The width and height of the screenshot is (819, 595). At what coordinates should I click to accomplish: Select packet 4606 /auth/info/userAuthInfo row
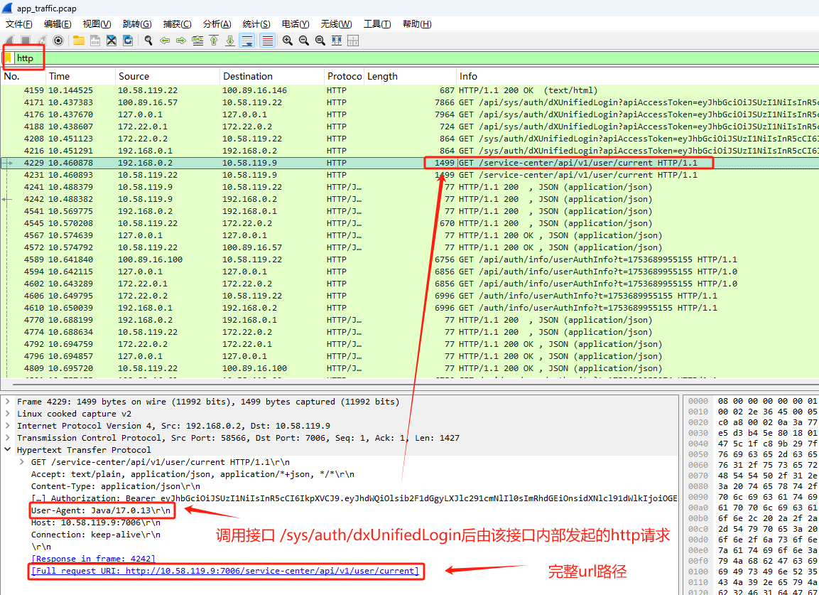(409, 296)
